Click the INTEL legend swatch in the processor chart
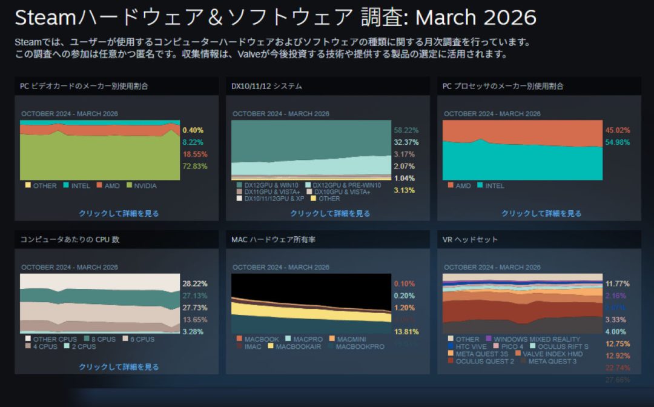Screen dimensions: 654x407 pyautogui.click(x=480, y=186)
